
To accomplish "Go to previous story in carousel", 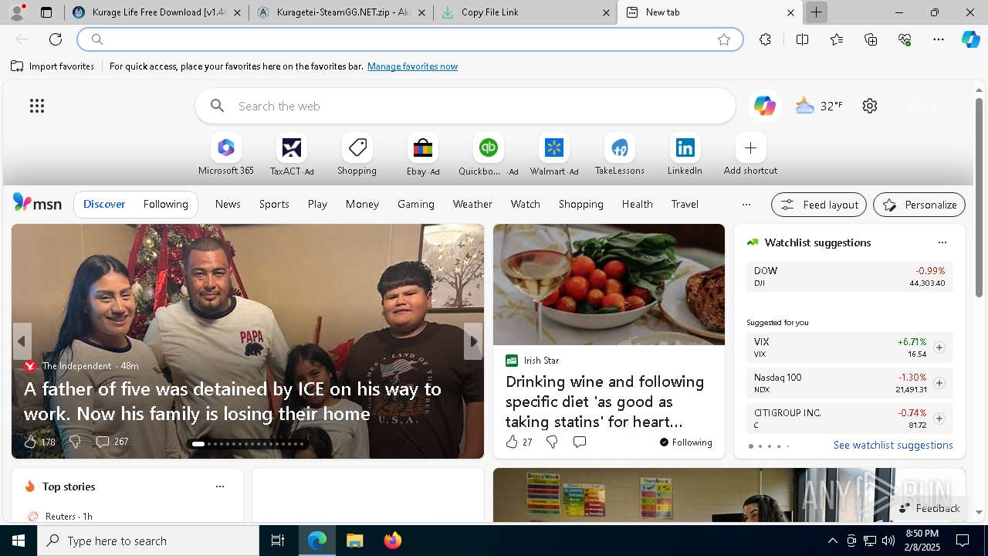I will click(22, 341).
